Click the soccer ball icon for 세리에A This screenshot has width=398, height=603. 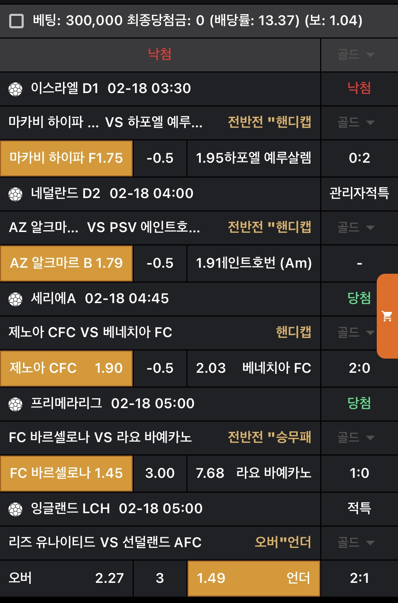[16, 299]
